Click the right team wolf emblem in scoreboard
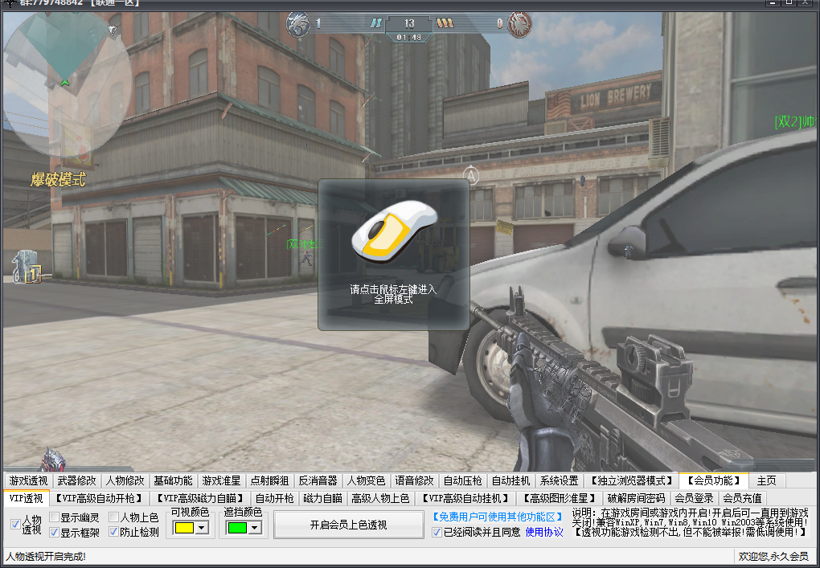The height and width of the screenshot is (568, 820). 520,24
